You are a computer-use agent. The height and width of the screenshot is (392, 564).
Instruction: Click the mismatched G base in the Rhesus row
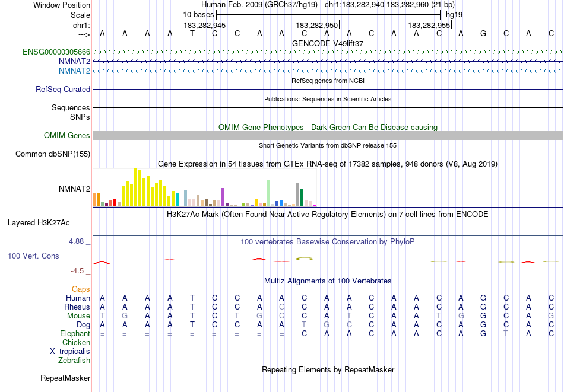(x=281, y=307)
